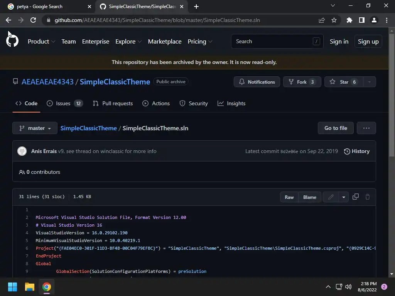Viewport: 395px width, 296px height.
Task: Switch to the Issues tab
Action: pos(65,103)
